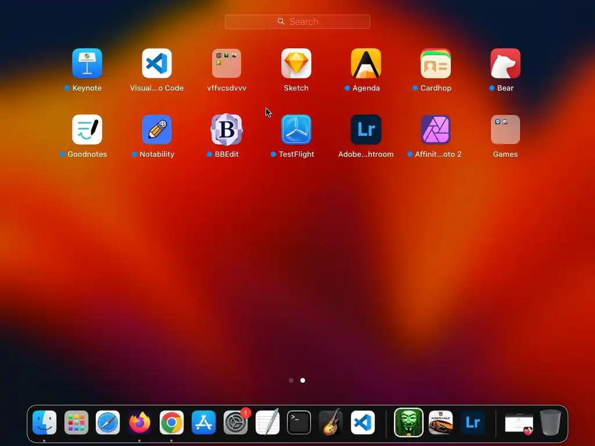This screenshot has width=595, height=446.
Task: Launch GarageBand from the Dock
Action: pyautogui.click(x=331, y=422)
